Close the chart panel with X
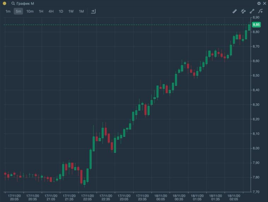This screenshot has height=202, width=268. [x=264, y=4]
